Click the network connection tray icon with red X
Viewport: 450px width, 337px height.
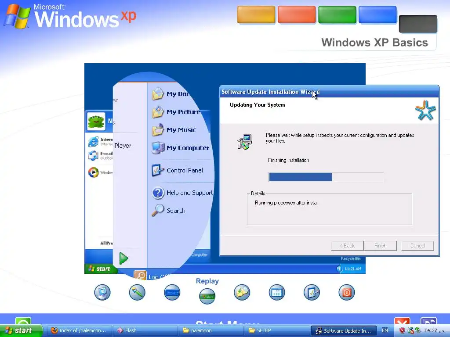click(410, 331)
